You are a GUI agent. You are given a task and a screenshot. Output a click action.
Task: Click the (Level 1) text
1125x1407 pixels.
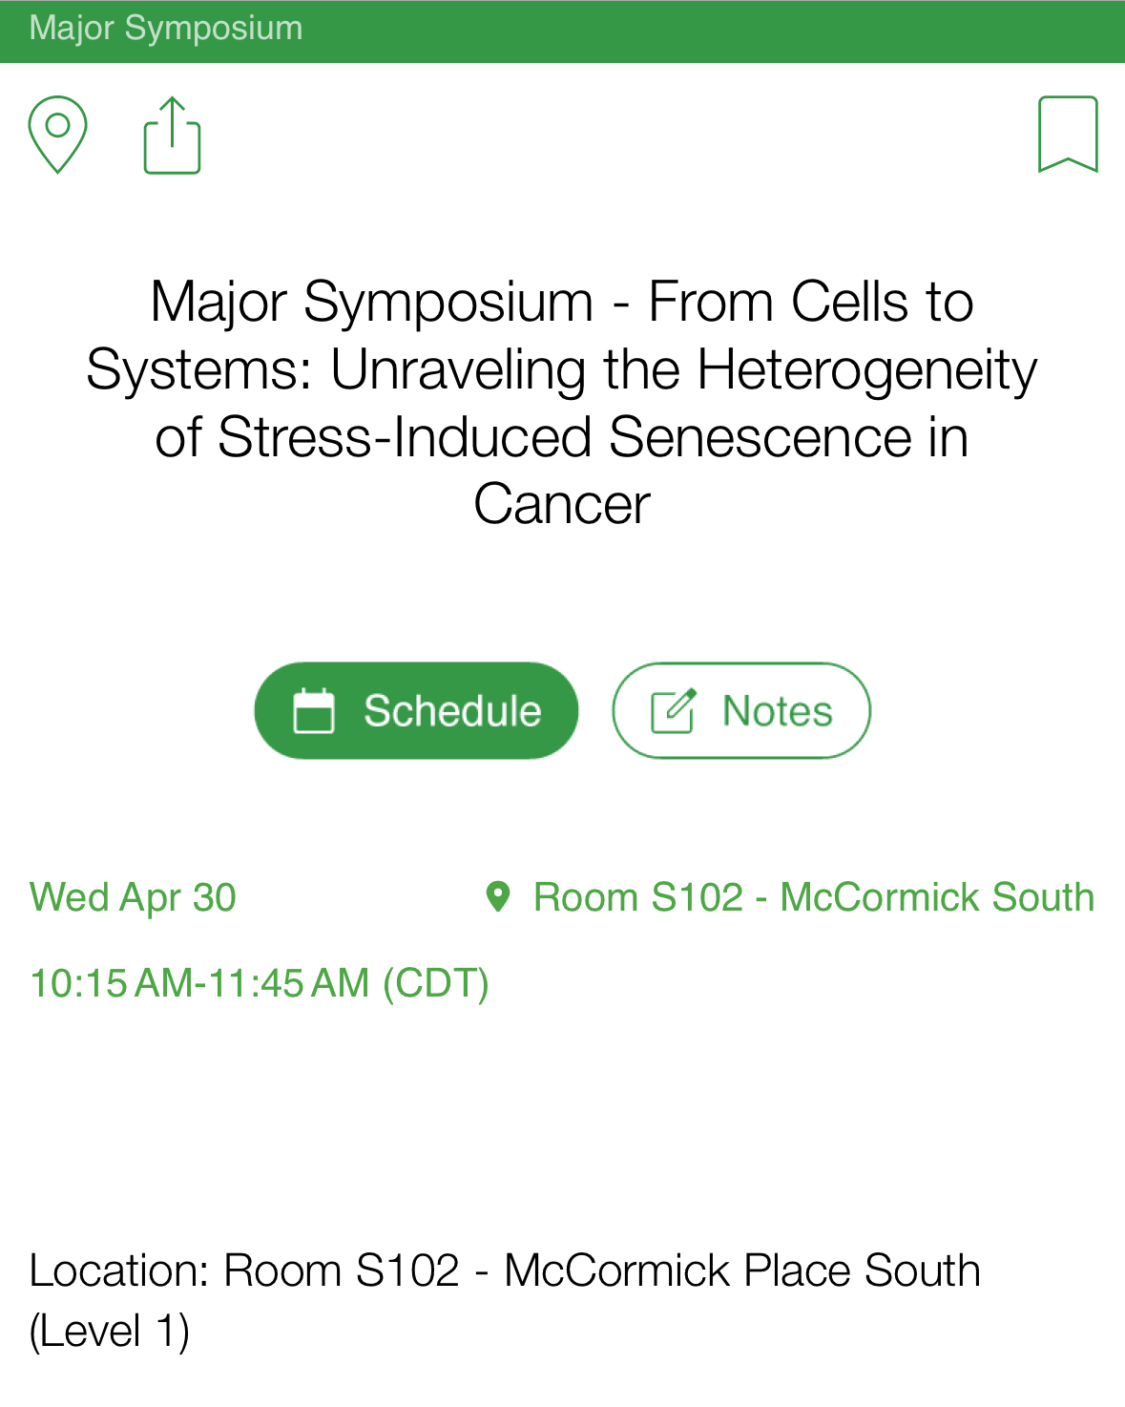pos(110,1331)
